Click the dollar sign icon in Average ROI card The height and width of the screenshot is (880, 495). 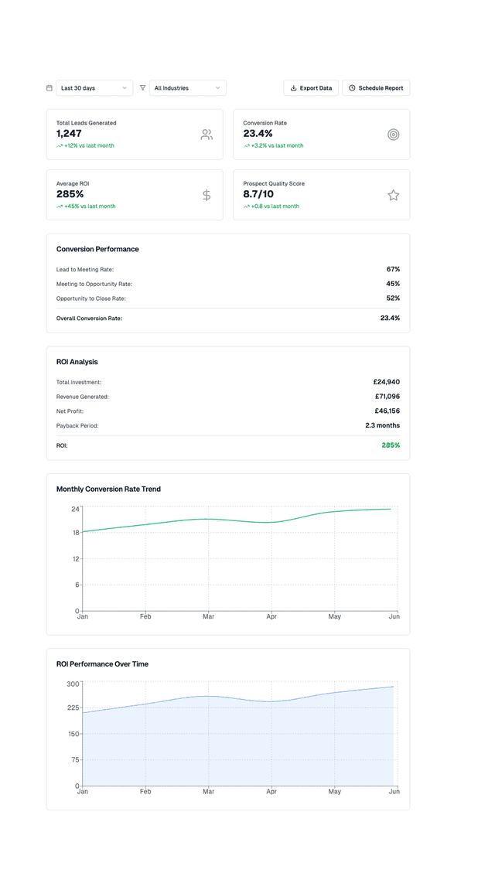pos(207,195)
